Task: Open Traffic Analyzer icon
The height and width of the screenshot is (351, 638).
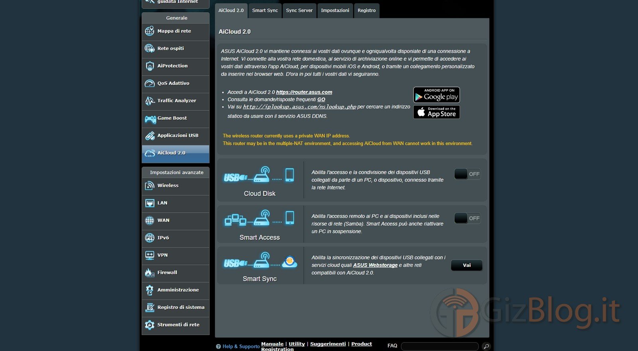Action: 150,101
